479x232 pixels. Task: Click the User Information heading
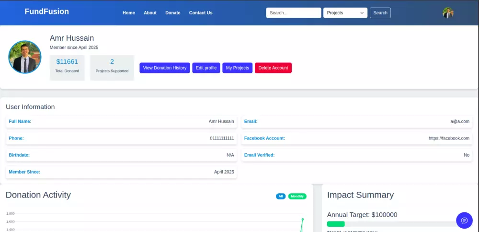point(30,107)
